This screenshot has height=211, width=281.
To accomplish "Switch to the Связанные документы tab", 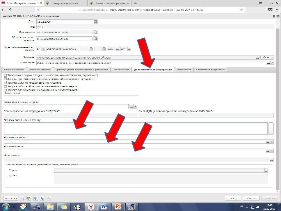I will coord(210,70).
